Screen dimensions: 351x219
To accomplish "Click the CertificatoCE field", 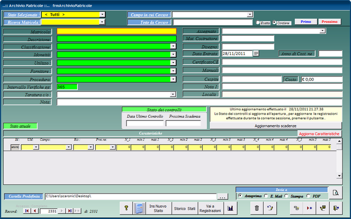I will pos(282,62).
